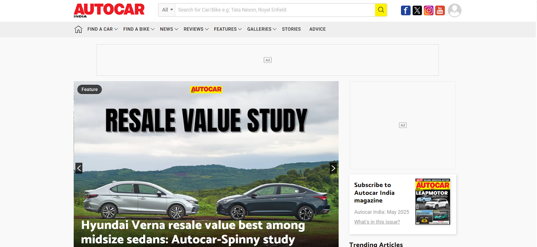Screen dimensions: 537x247
Task: Expand the News menu
Action: [x=169, y=29]
